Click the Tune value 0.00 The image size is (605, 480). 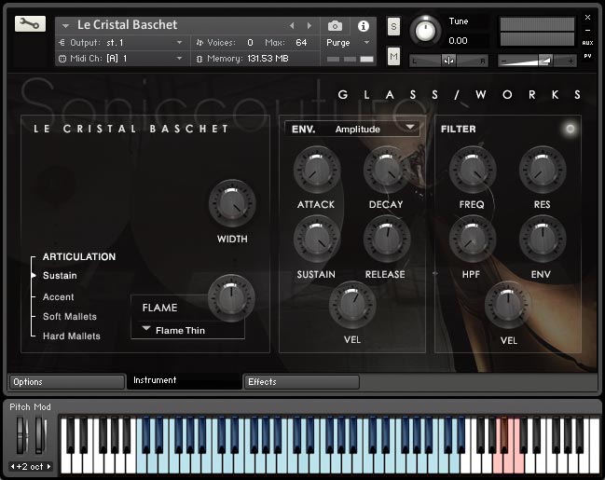(x=458, y=40)
